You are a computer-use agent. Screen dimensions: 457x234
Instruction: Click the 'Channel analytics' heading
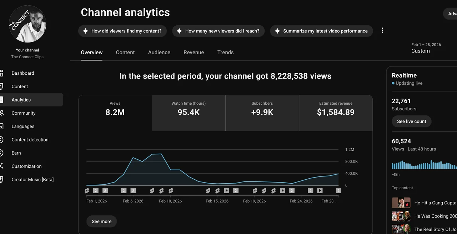coord(125,13)
